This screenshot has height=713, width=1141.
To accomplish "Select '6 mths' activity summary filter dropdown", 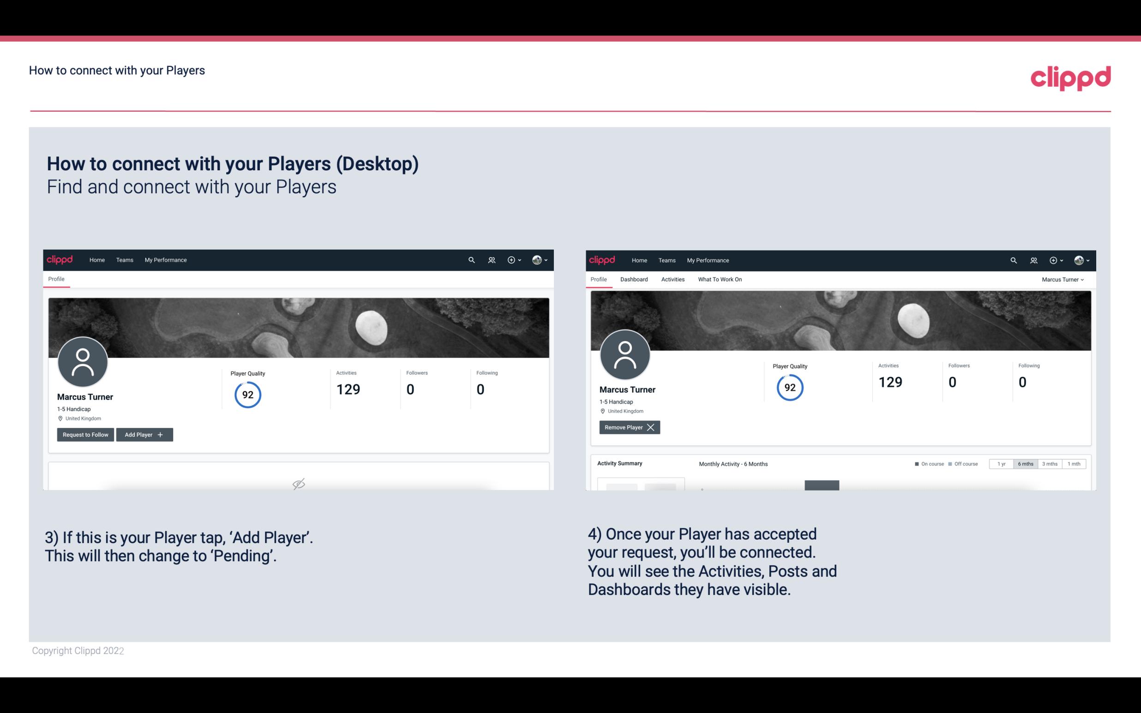I will 1024,463.
